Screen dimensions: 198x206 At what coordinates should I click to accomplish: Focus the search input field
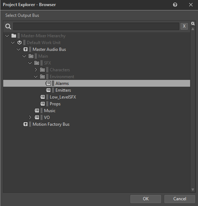point(96,27)
